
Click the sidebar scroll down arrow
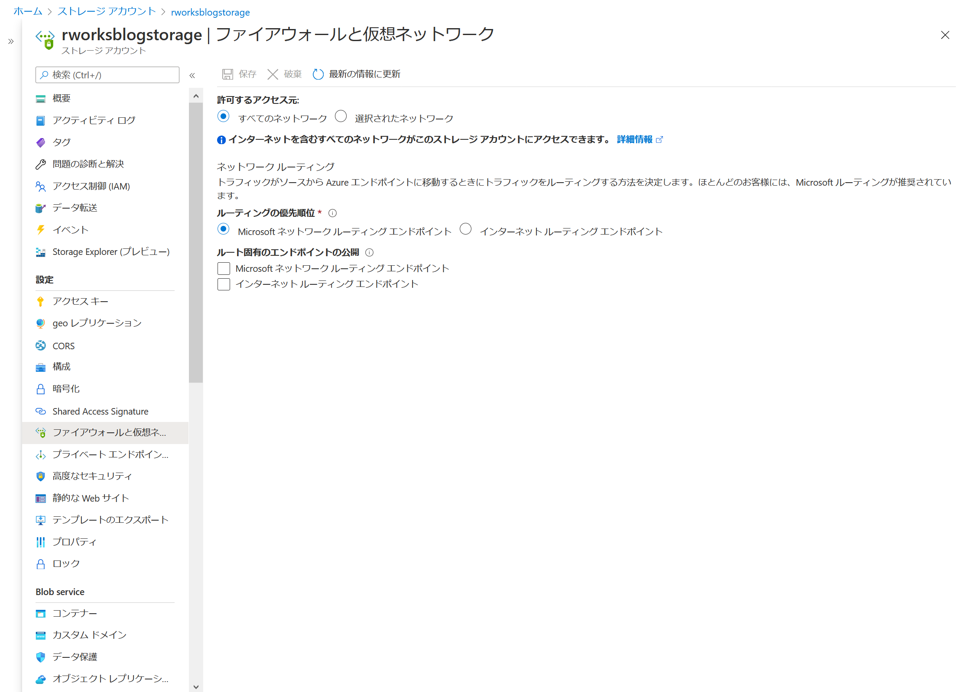point(196,686)
